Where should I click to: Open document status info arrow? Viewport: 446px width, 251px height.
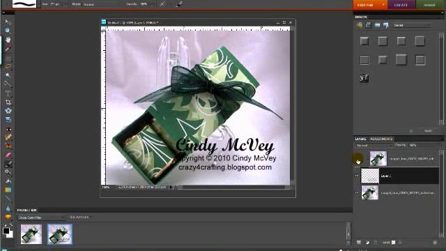[171, 188]
